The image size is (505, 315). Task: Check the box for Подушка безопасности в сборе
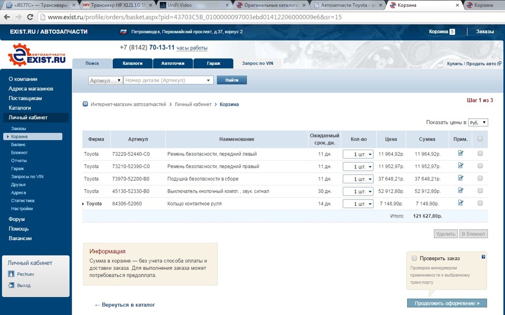coord(480,178)
